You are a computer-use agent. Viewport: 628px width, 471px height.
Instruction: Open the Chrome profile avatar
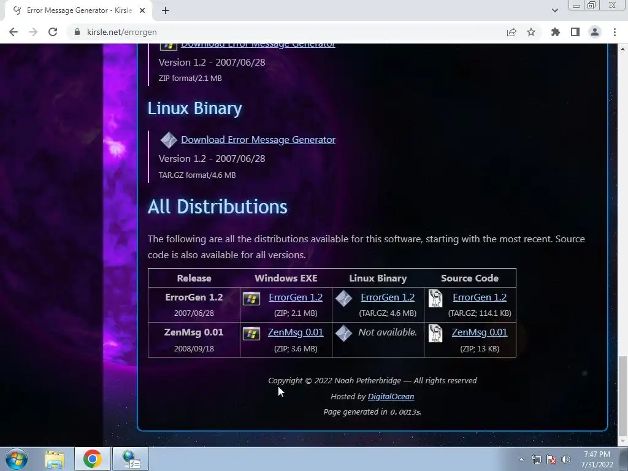click(x=595, y=32)
